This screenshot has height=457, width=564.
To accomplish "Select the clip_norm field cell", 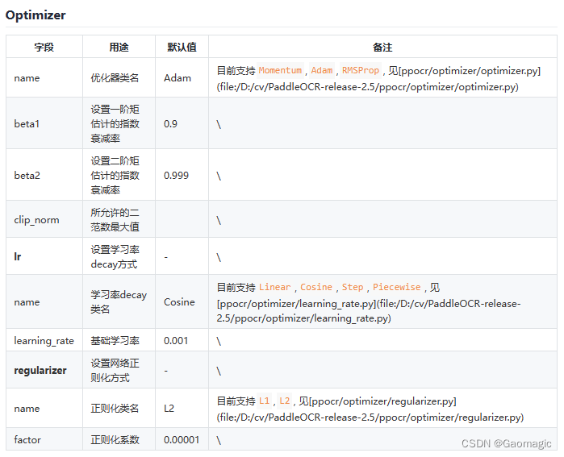I will click(x=36, y=220).
